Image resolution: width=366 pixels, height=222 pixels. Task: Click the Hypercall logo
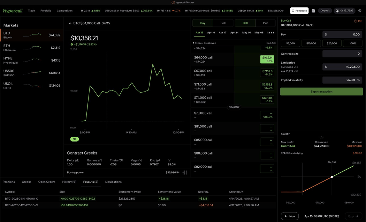13,11
